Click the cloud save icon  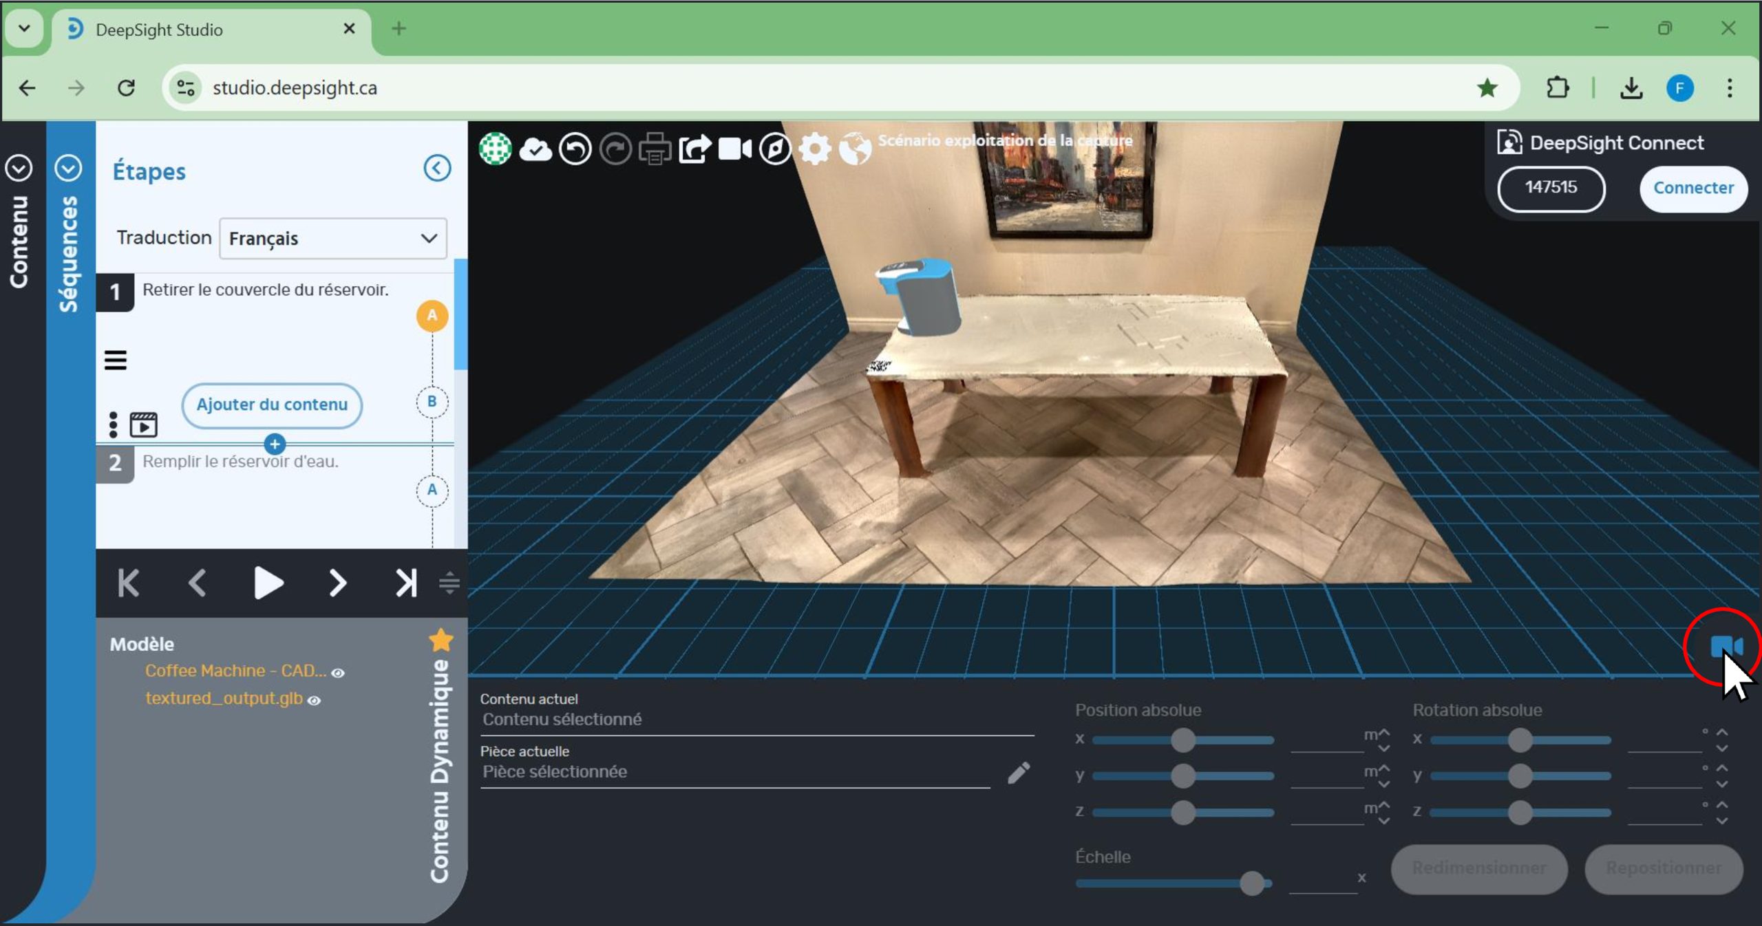[535, 149]
